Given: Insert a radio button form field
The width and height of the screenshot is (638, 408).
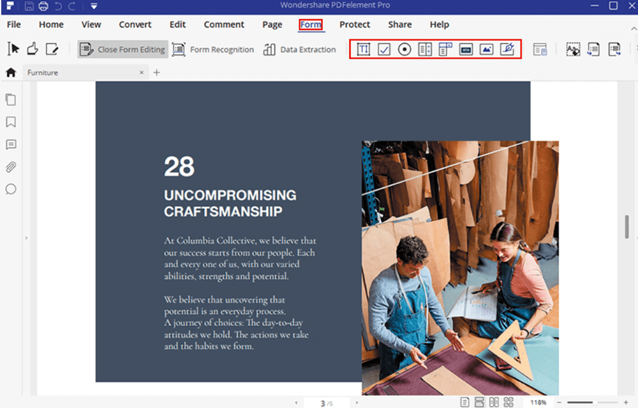Looking at the screenshot, I should pos(404,49).
